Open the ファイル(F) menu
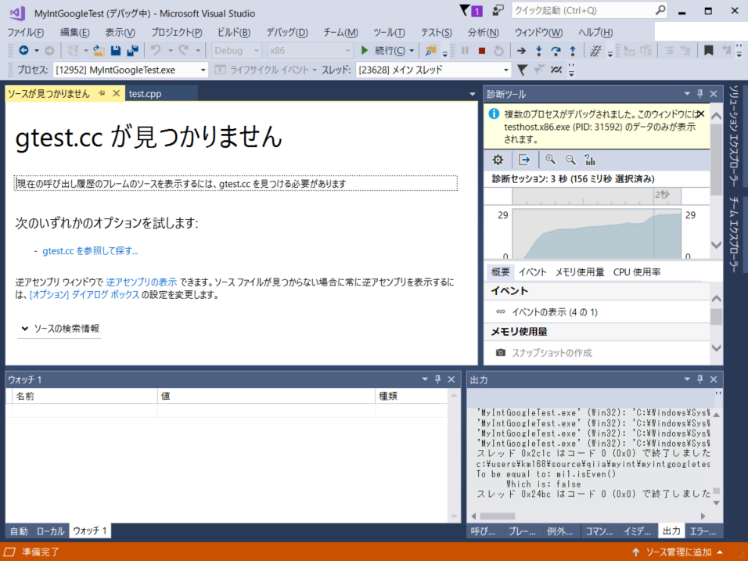Screen dimensions: 748x561 pos(26,32)
